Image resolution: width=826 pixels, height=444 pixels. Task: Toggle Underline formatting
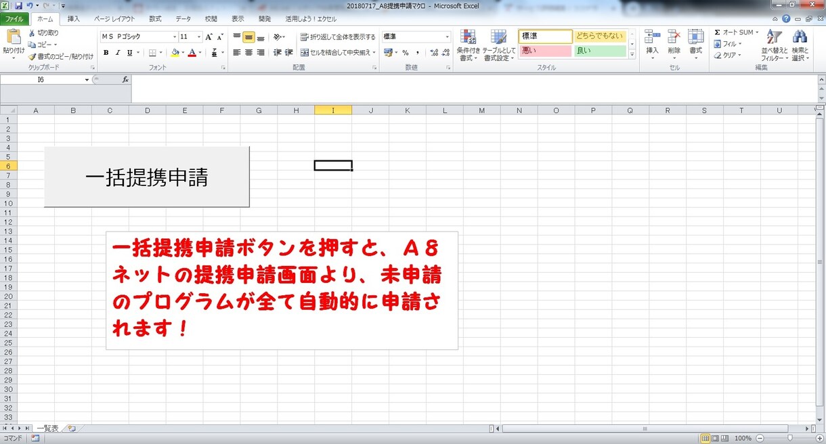coord(129,52)
